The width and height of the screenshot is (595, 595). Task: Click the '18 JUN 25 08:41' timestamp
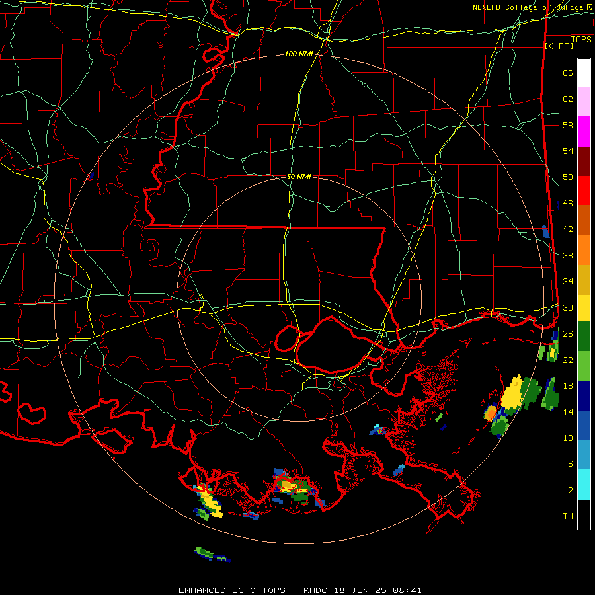pyautogui.click(x=377, y=590)
